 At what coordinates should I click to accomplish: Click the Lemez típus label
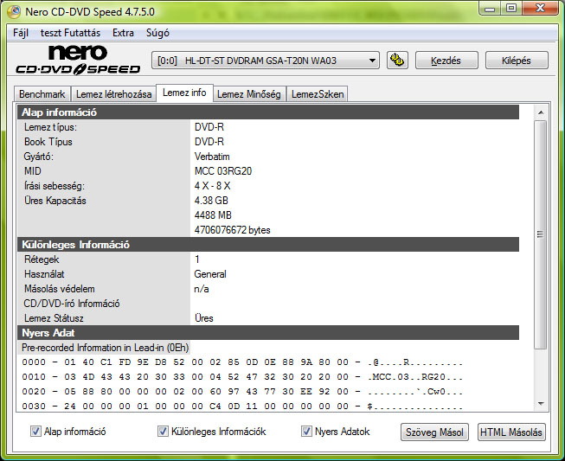[x=50, y=127]
